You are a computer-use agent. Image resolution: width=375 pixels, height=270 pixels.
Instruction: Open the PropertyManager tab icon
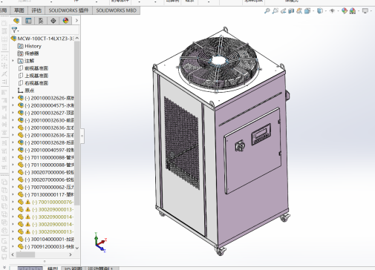(28, 21)
